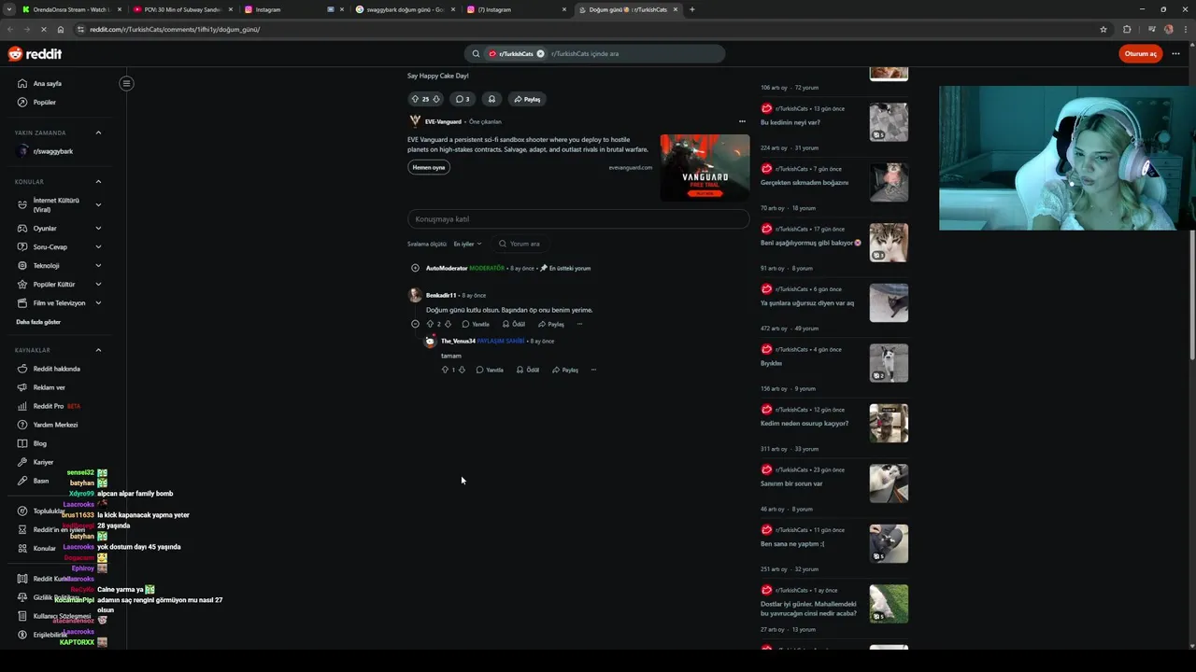Click Daha fazla göster in topics

[x=38, y=322]
